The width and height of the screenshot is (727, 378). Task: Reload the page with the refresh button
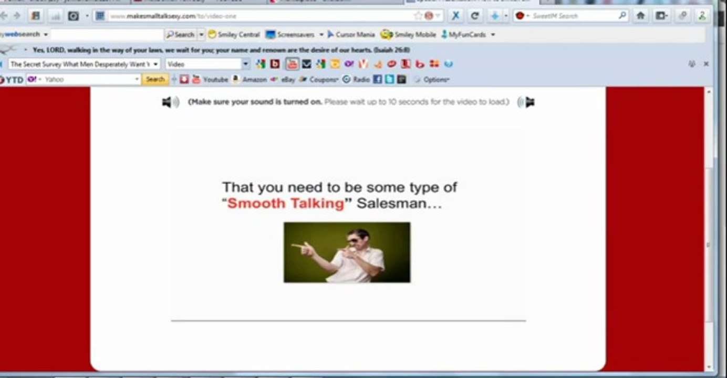(x=474, y=16)
